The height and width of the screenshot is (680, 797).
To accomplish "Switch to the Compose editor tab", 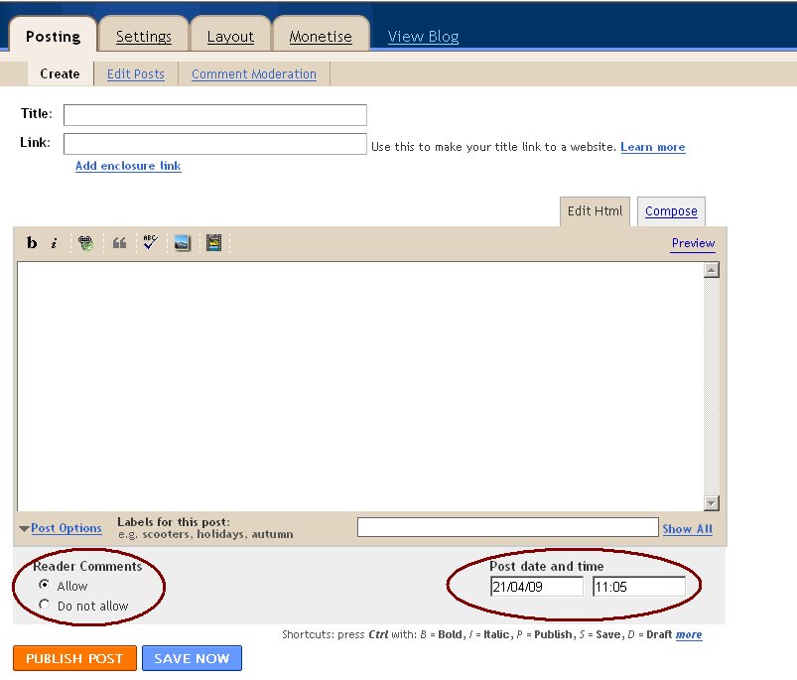I will pyautogui.click(x=671, y=210).
